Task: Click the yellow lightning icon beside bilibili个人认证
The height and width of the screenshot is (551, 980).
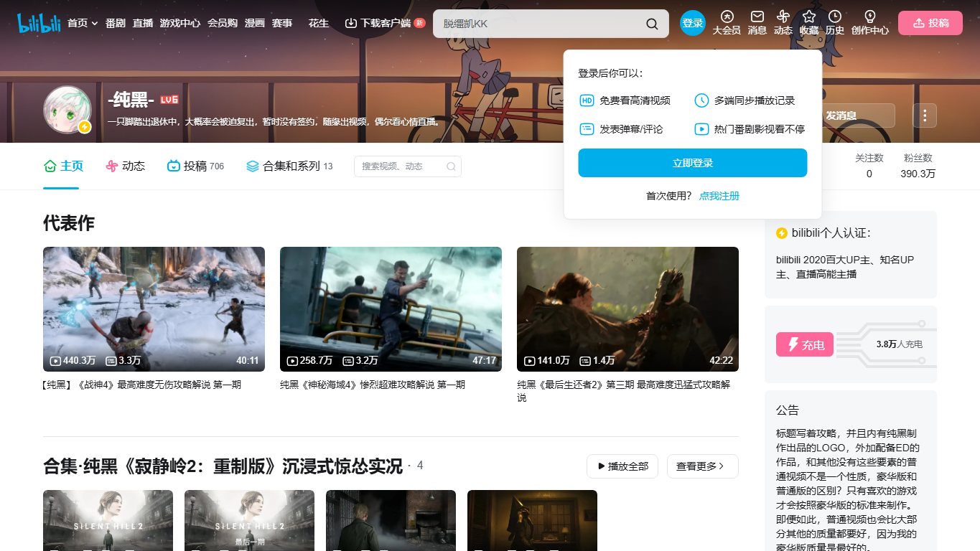Action: click(x=782, y=233)
